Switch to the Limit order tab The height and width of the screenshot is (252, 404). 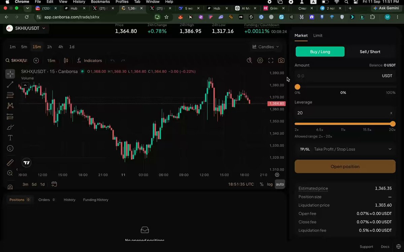318,35
